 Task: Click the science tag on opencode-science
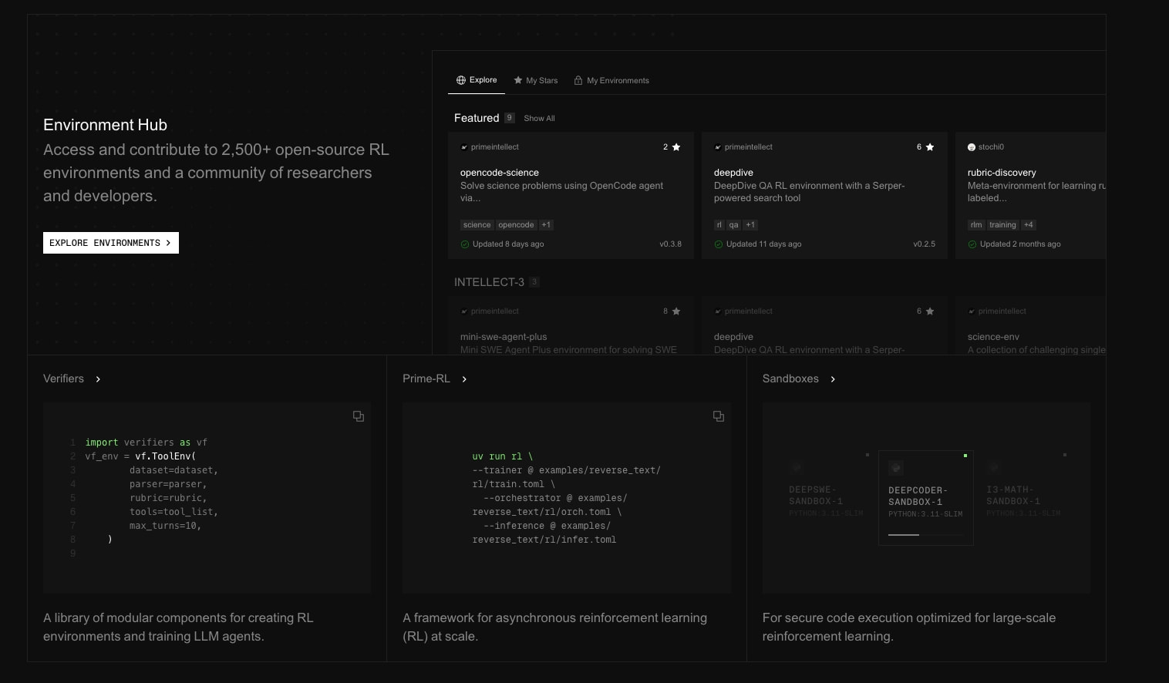(x=477, y=225)
